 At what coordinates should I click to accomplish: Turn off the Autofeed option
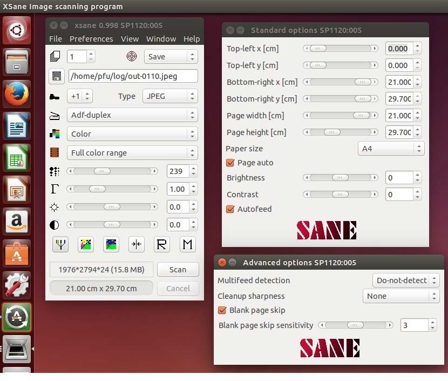pyautogui.click(x=230, y=209)
